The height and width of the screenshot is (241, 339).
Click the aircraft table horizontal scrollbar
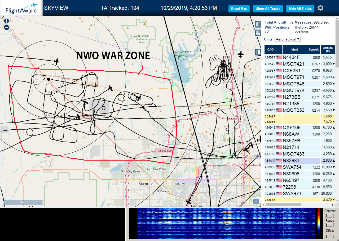click(x=283, y=204)
